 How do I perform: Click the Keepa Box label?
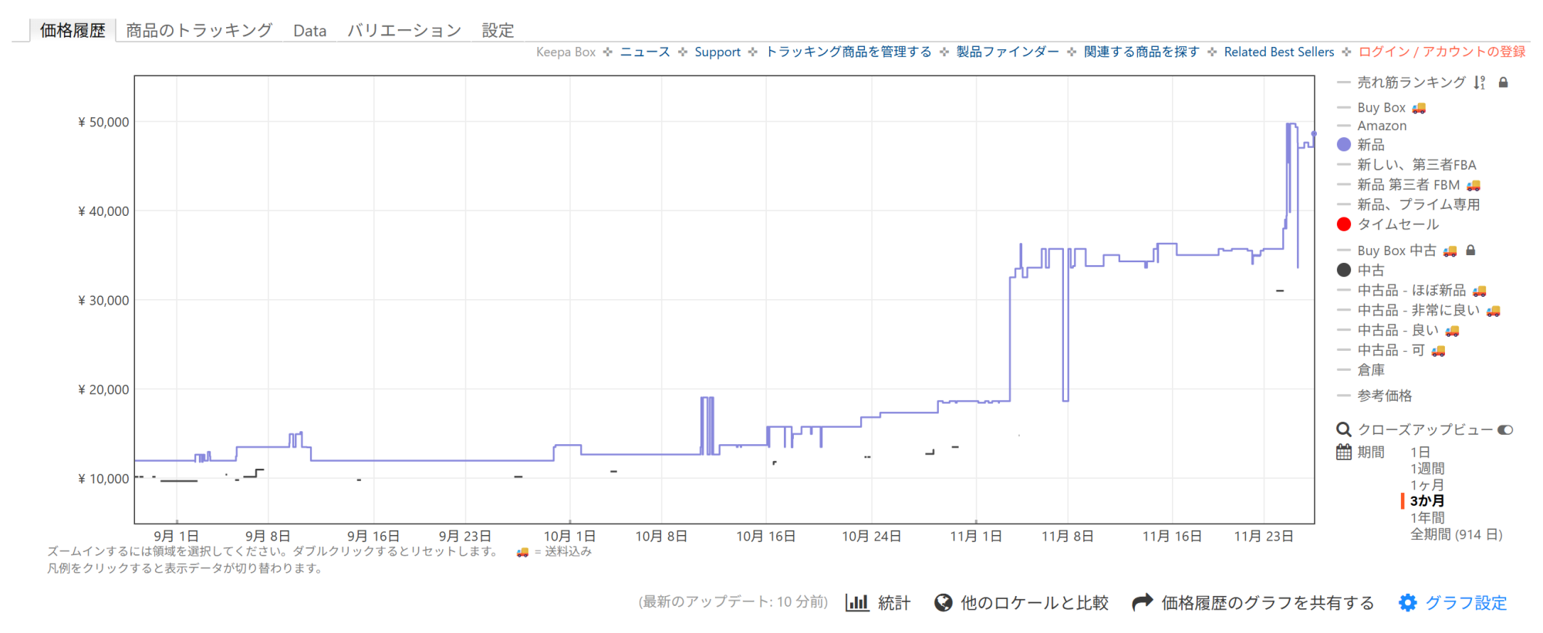[566, 52]
